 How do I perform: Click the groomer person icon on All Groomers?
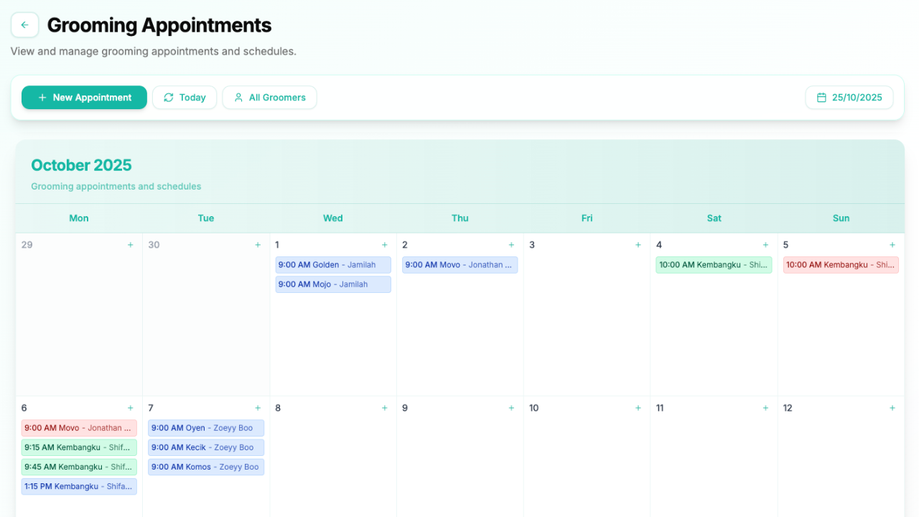[x=238, y=97]
